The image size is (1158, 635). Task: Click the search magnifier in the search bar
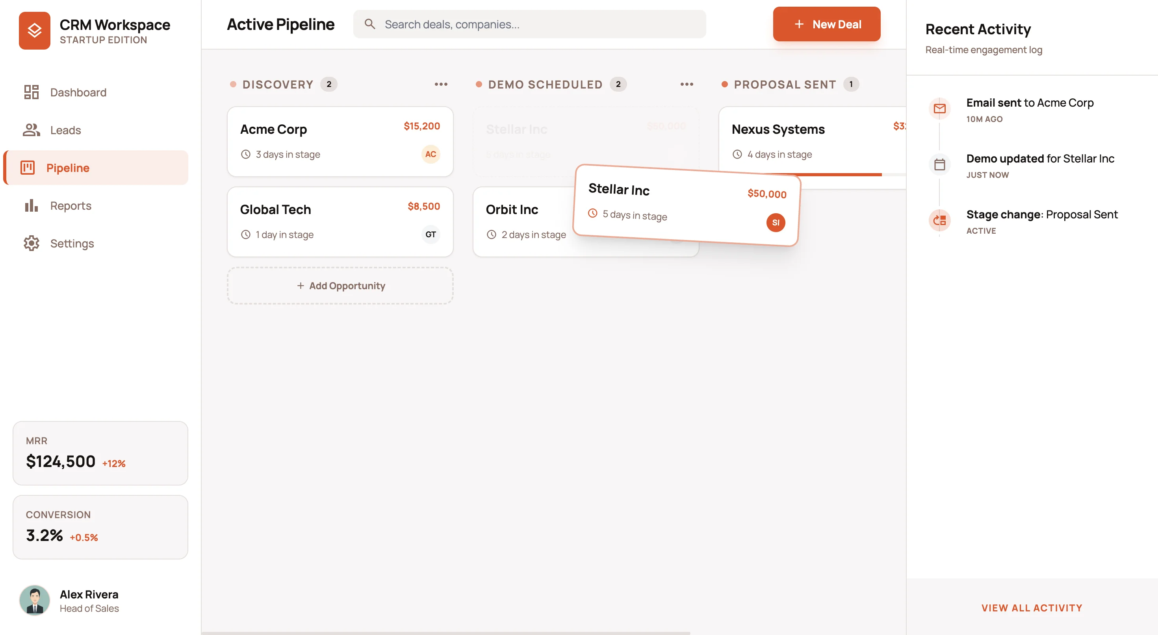370,24
